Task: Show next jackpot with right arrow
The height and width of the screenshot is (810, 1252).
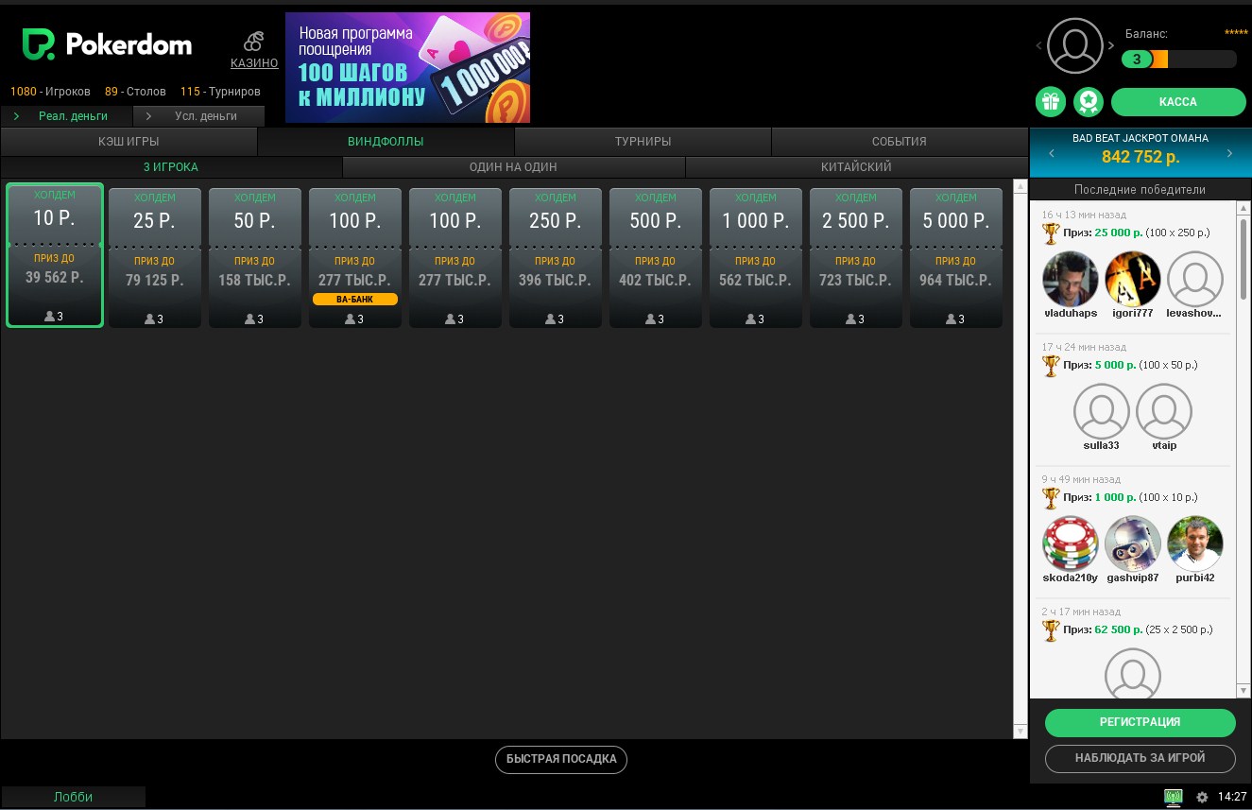Action: pyautogui.click(x=1229, y=154)
